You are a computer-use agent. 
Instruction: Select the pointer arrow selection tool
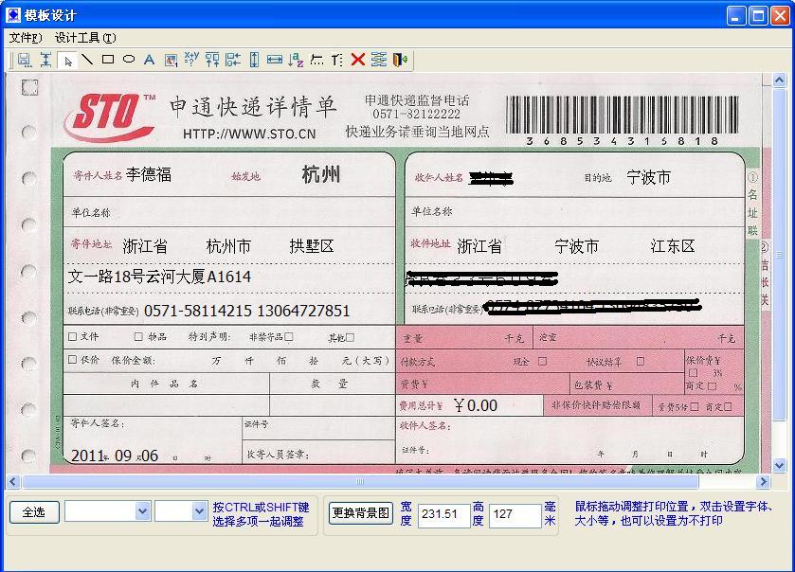[x=66, y=60]
